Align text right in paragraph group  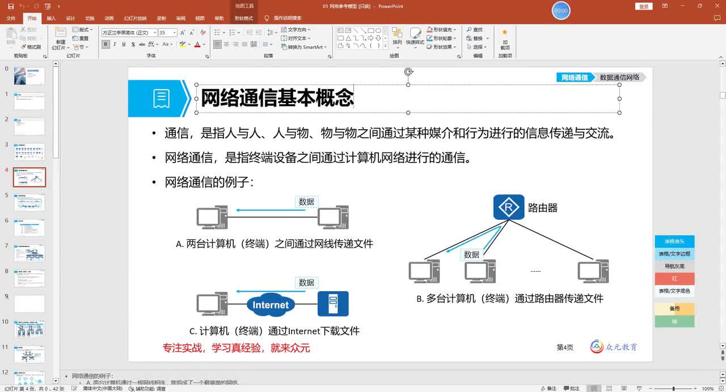[235, 44]
